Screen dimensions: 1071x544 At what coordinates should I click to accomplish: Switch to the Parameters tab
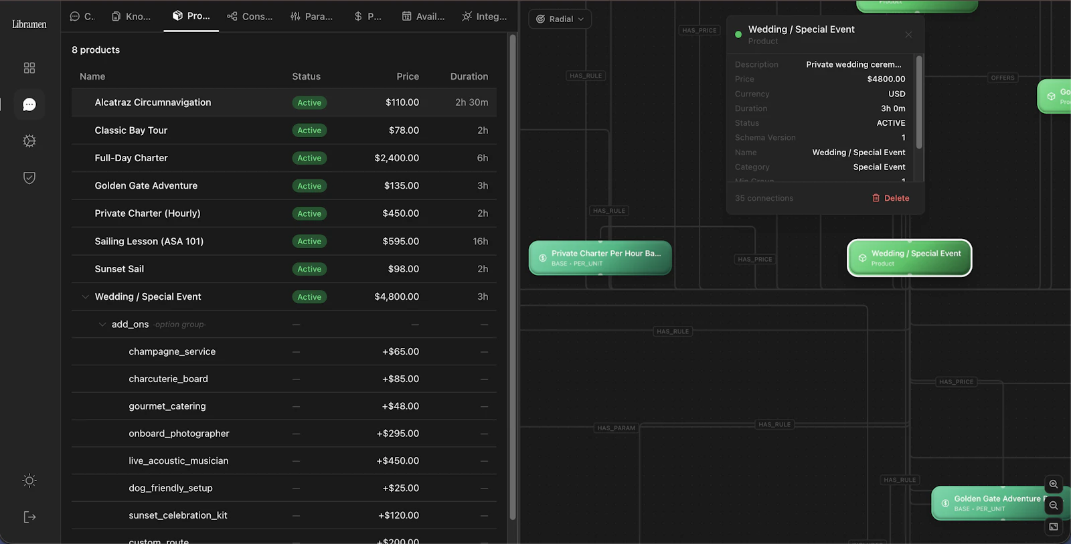click(x=311, y=16)
